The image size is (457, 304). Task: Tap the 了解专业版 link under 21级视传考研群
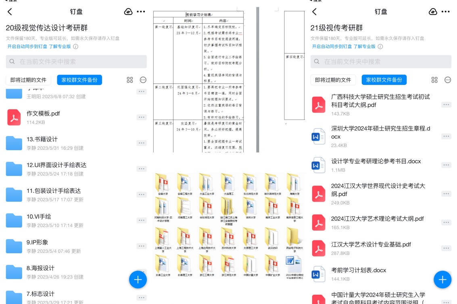(x=365, y=46)
